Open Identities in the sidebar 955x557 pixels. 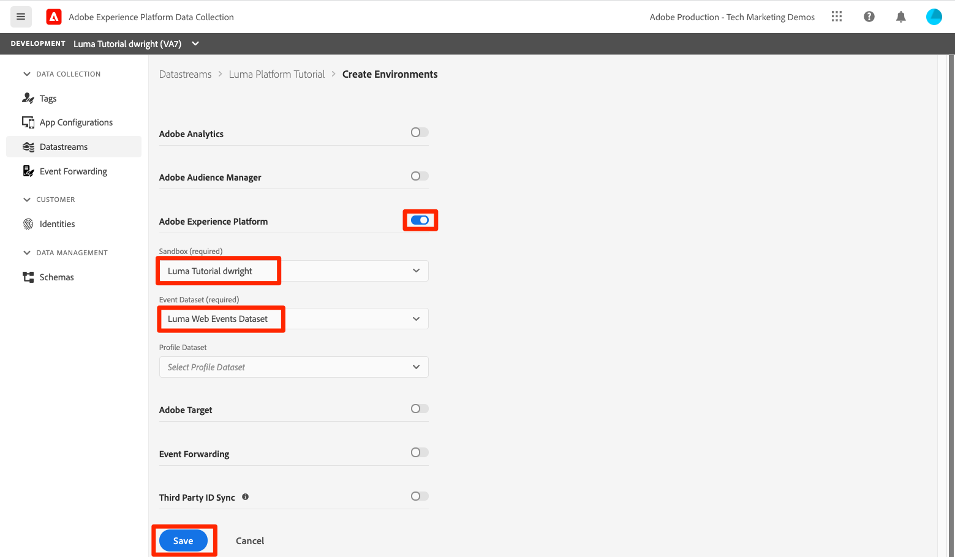tap(74, 224)
